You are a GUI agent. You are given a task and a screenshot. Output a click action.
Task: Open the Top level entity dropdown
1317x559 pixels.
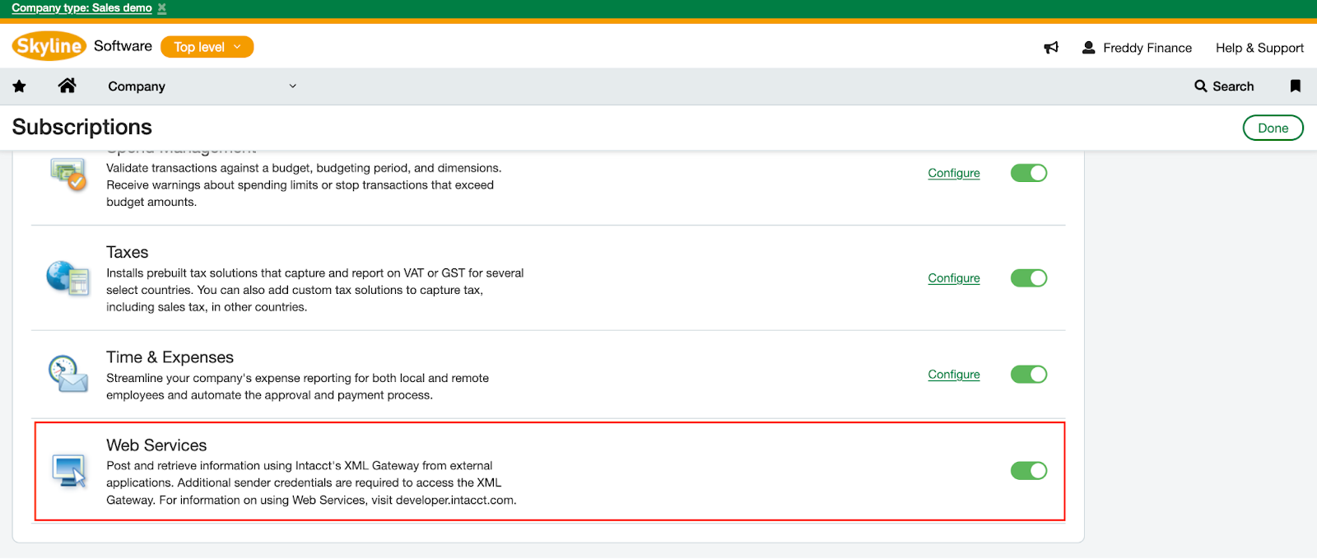[207, 47]
